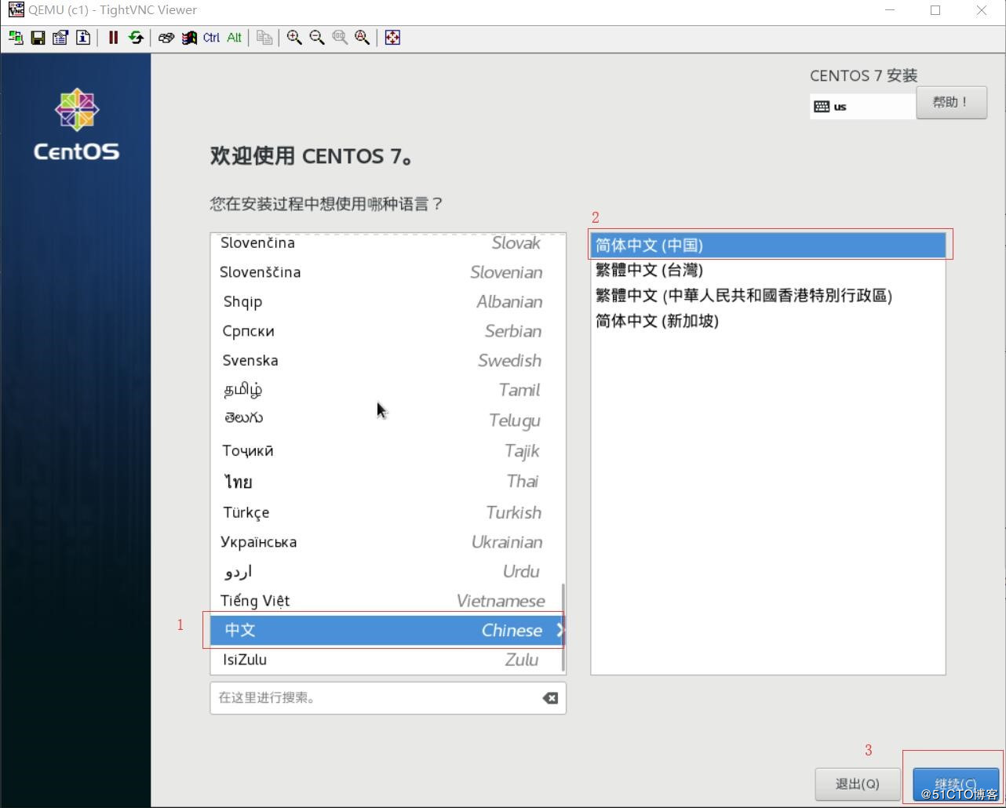The image size is (1006, 808).
Task: Switch viewer to full screen mode
Action: pyautogui.click(x=392, y=38)
